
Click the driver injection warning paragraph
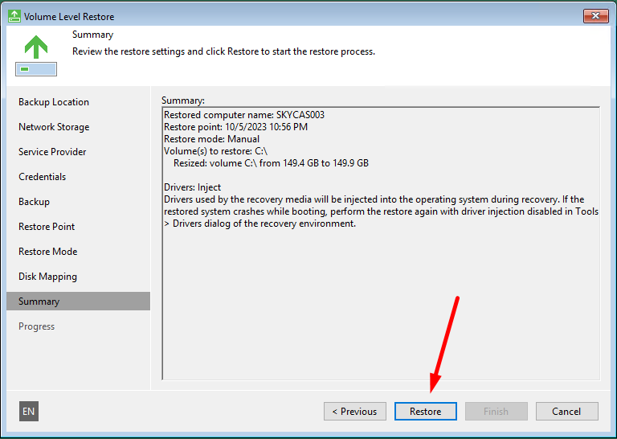click(381, 211)
